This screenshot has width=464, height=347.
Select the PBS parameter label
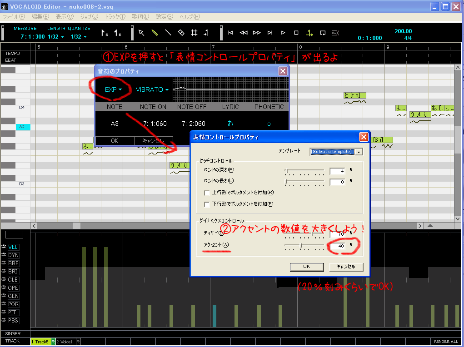point(13,320)
